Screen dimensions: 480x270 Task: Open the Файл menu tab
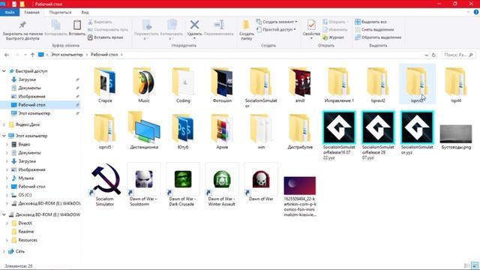click(10, 12)
